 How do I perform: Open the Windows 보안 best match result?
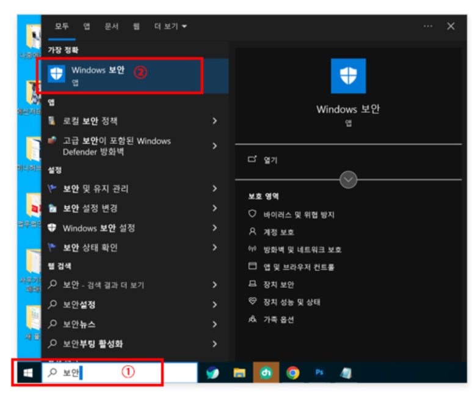(x=135, y=76)
